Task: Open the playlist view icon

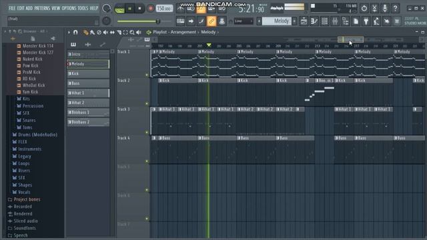Action: (304, 21)
